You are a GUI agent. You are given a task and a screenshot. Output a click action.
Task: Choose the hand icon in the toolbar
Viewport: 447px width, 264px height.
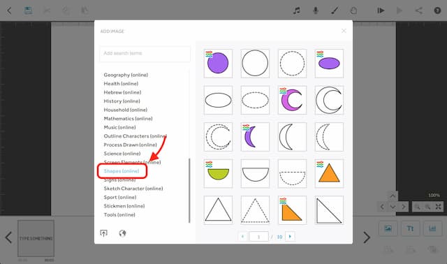point(353,11)
